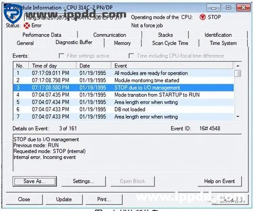Open the Memory tab
This screenshot has width=253, height=211.
tap(122, 43)
